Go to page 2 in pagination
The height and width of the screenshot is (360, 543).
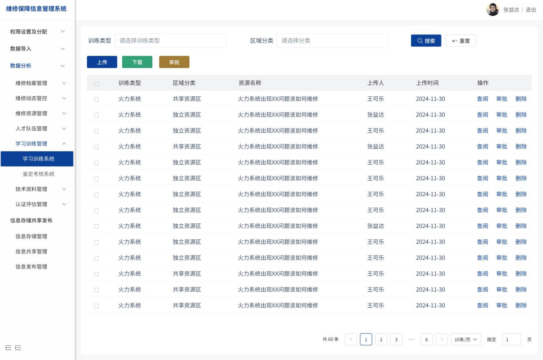tap(381, 339)
